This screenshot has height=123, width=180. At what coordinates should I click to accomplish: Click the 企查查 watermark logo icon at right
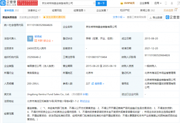pos(167,17)
